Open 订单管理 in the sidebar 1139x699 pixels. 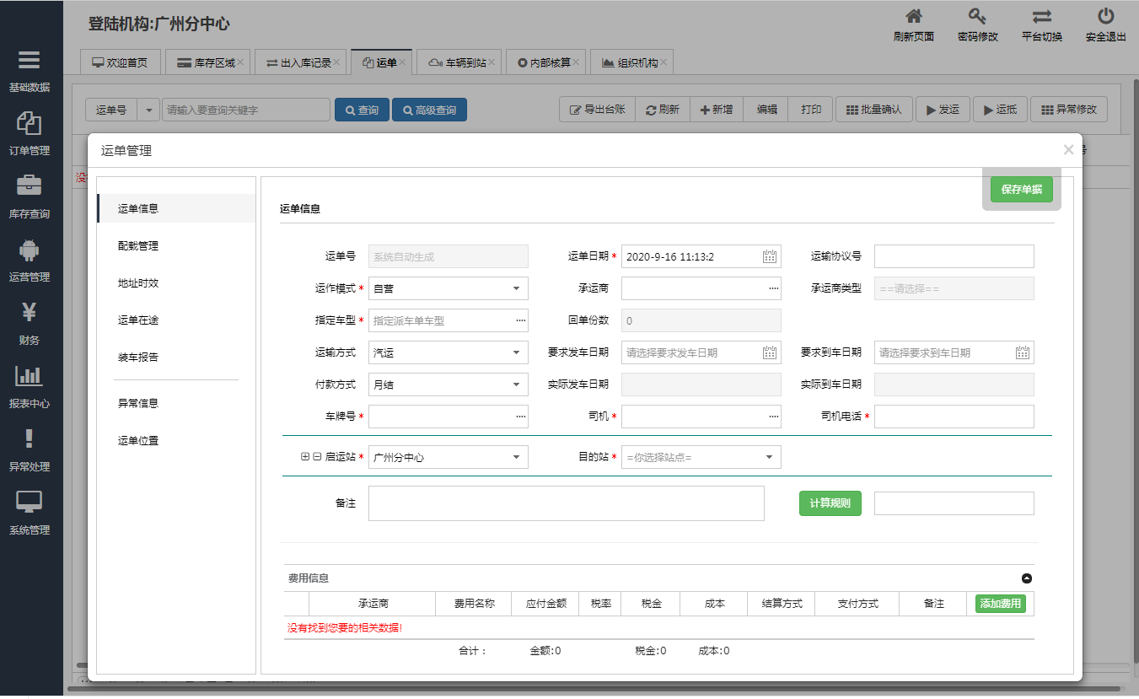29,133
